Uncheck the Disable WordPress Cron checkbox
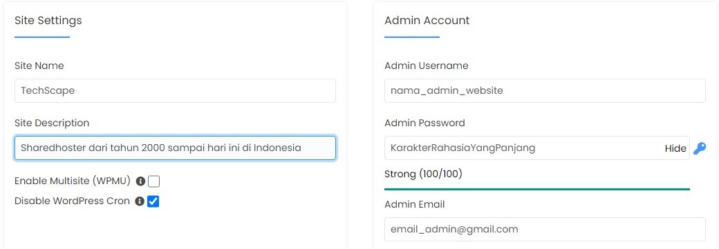The width and height of the screenshot is (719, 249). [153, 201]
